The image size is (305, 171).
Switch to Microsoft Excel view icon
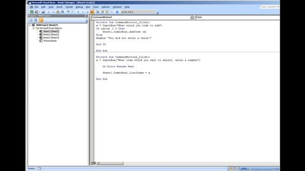[x=31, y=12]
